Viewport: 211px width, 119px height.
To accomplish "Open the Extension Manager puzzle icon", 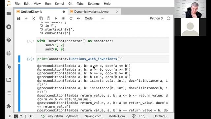I will [x=9, y=106].
